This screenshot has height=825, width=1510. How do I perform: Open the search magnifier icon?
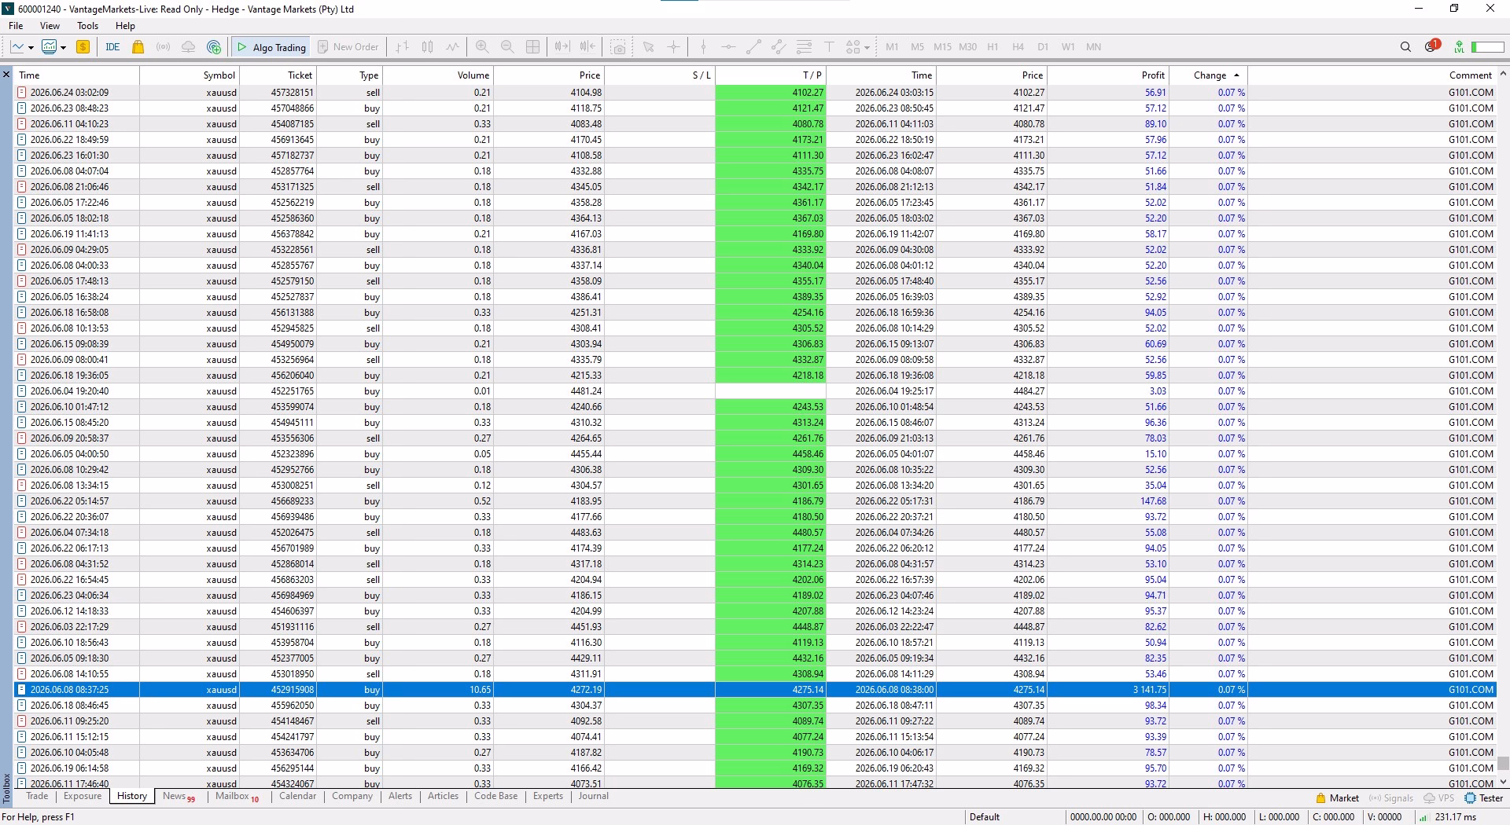(x=1405, y=47)
